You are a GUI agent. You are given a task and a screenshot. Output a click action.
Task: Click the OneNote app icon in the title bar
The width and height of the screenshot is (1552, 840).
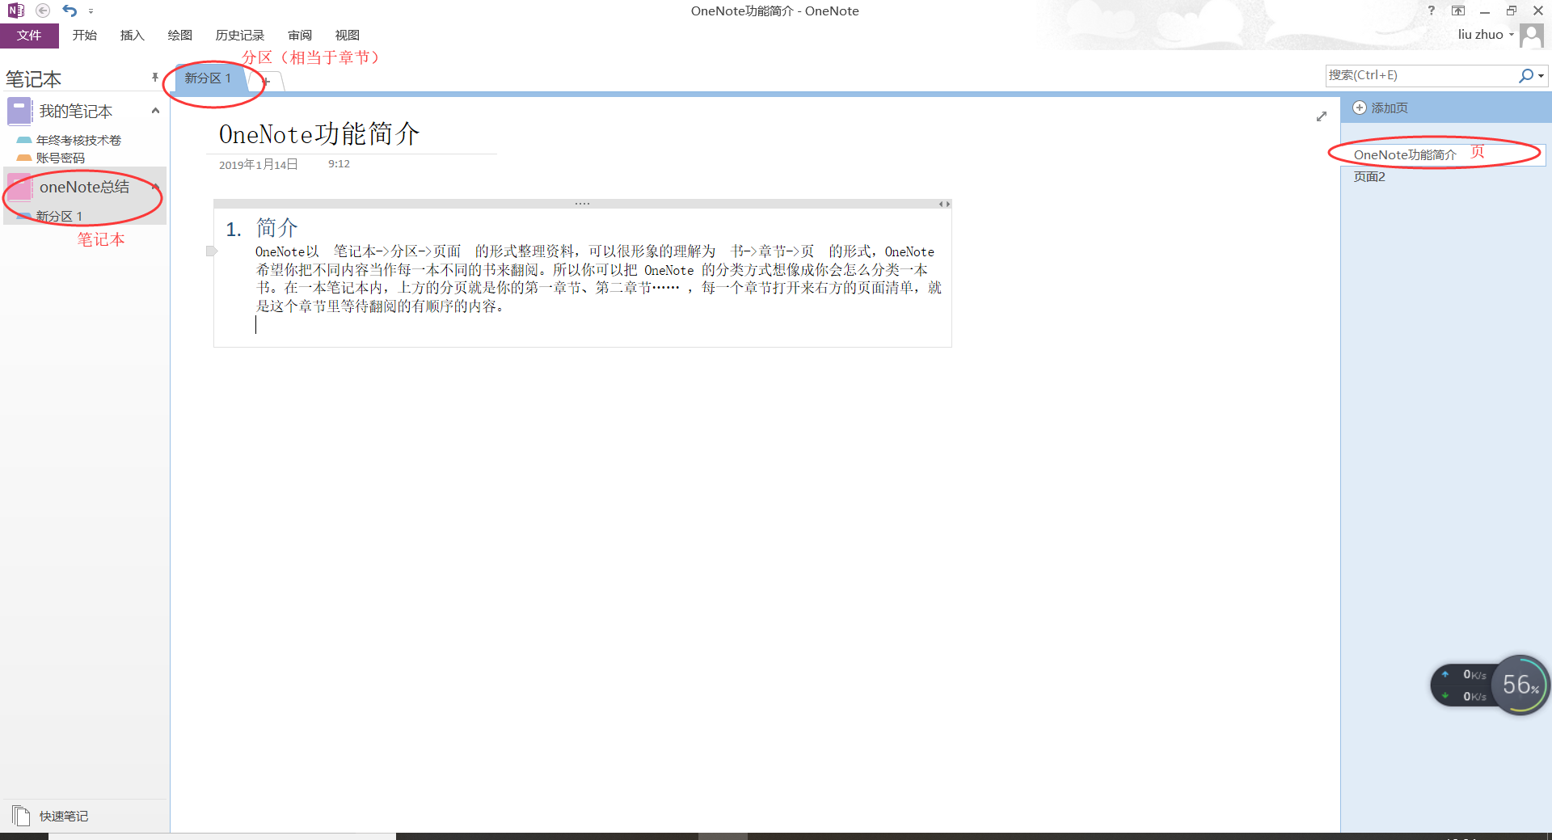(15, 11)
